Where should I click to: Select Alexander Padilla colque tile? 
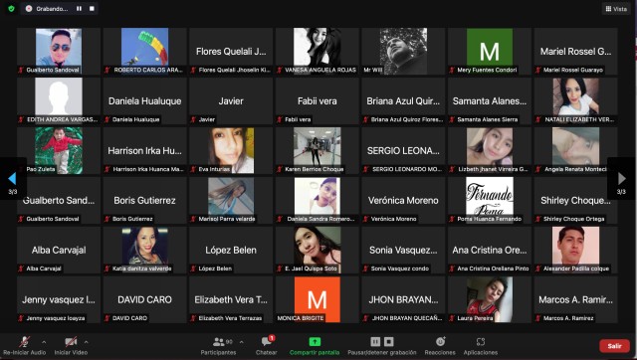[575, 250]
